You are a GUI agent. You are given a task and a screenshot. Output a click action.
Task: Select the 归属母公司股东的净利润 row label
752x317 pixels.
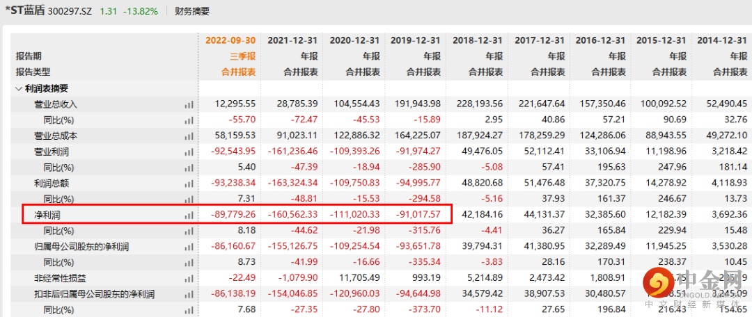click(x=81, y=247)
